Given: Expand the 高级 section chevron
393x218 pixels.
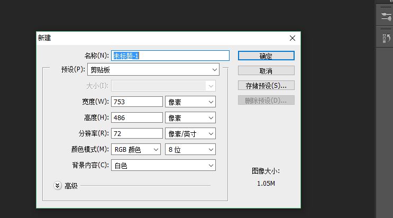Looking at the screenshot, I should tap(58, 186).
